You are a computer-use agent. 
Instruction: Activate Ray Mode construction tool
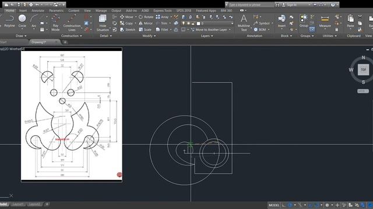coord(55,23)
